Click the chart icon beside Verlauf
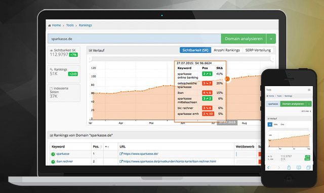 tap(90, 51)
